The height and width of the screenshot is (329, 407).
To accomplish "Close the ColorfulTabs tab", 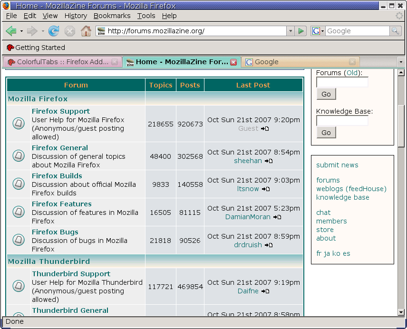I will pyautogui.click(x=115, y=62).
